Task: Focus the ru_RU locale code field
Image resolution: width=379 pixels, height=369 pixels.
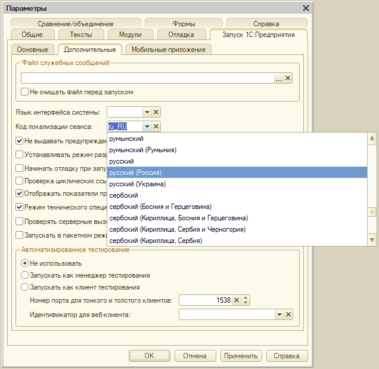Action: [x=125, y=127]
